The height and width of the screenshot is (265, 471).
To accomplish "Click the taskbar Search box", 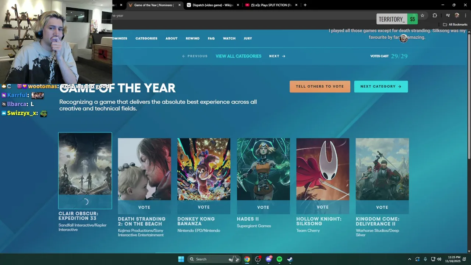I will point(214,259).
